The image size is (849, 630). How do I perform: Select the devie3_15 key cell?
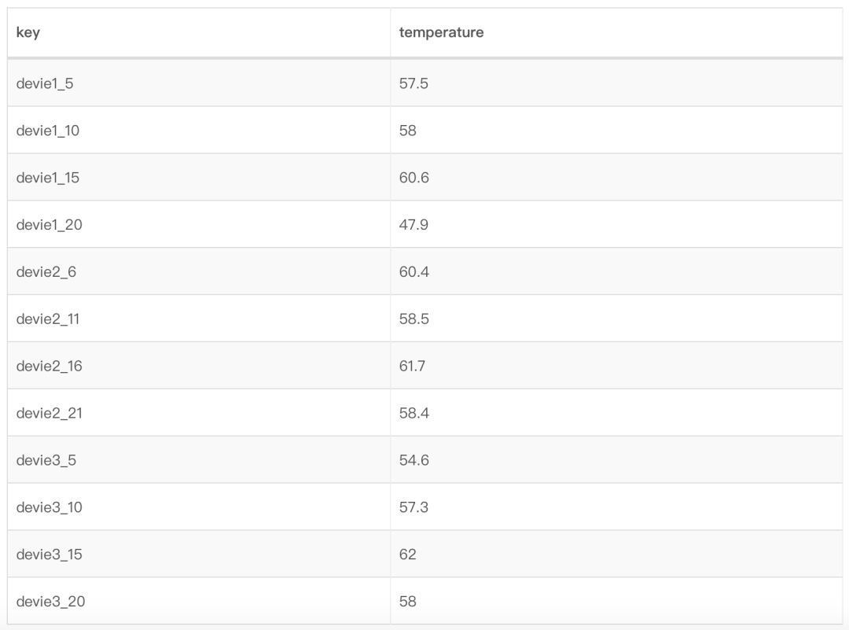[x=50, y=555]
